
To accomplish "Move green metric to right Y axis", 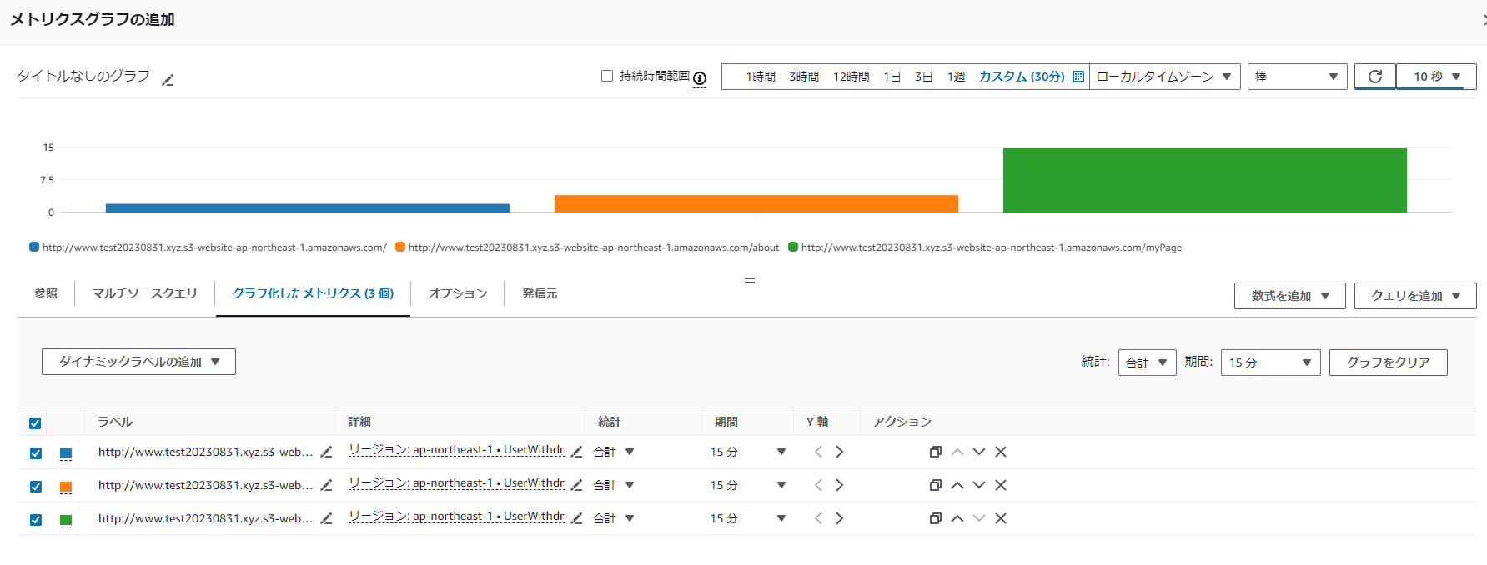I will [x=840, y=518].
